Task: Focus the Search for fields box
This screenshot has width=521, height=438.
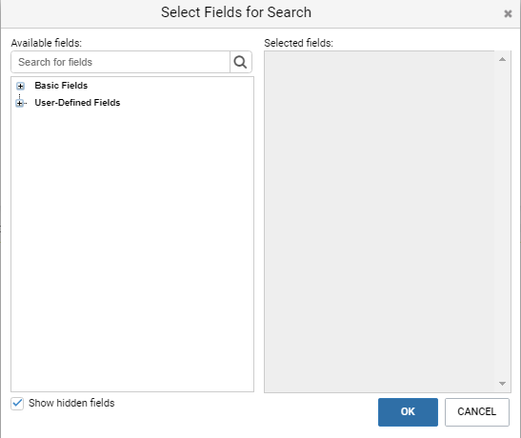Action: (x=121, y=62)
